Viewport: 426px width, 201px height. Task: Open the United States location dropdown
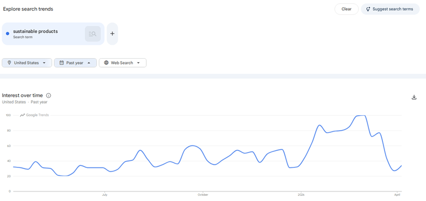[27, 63]
